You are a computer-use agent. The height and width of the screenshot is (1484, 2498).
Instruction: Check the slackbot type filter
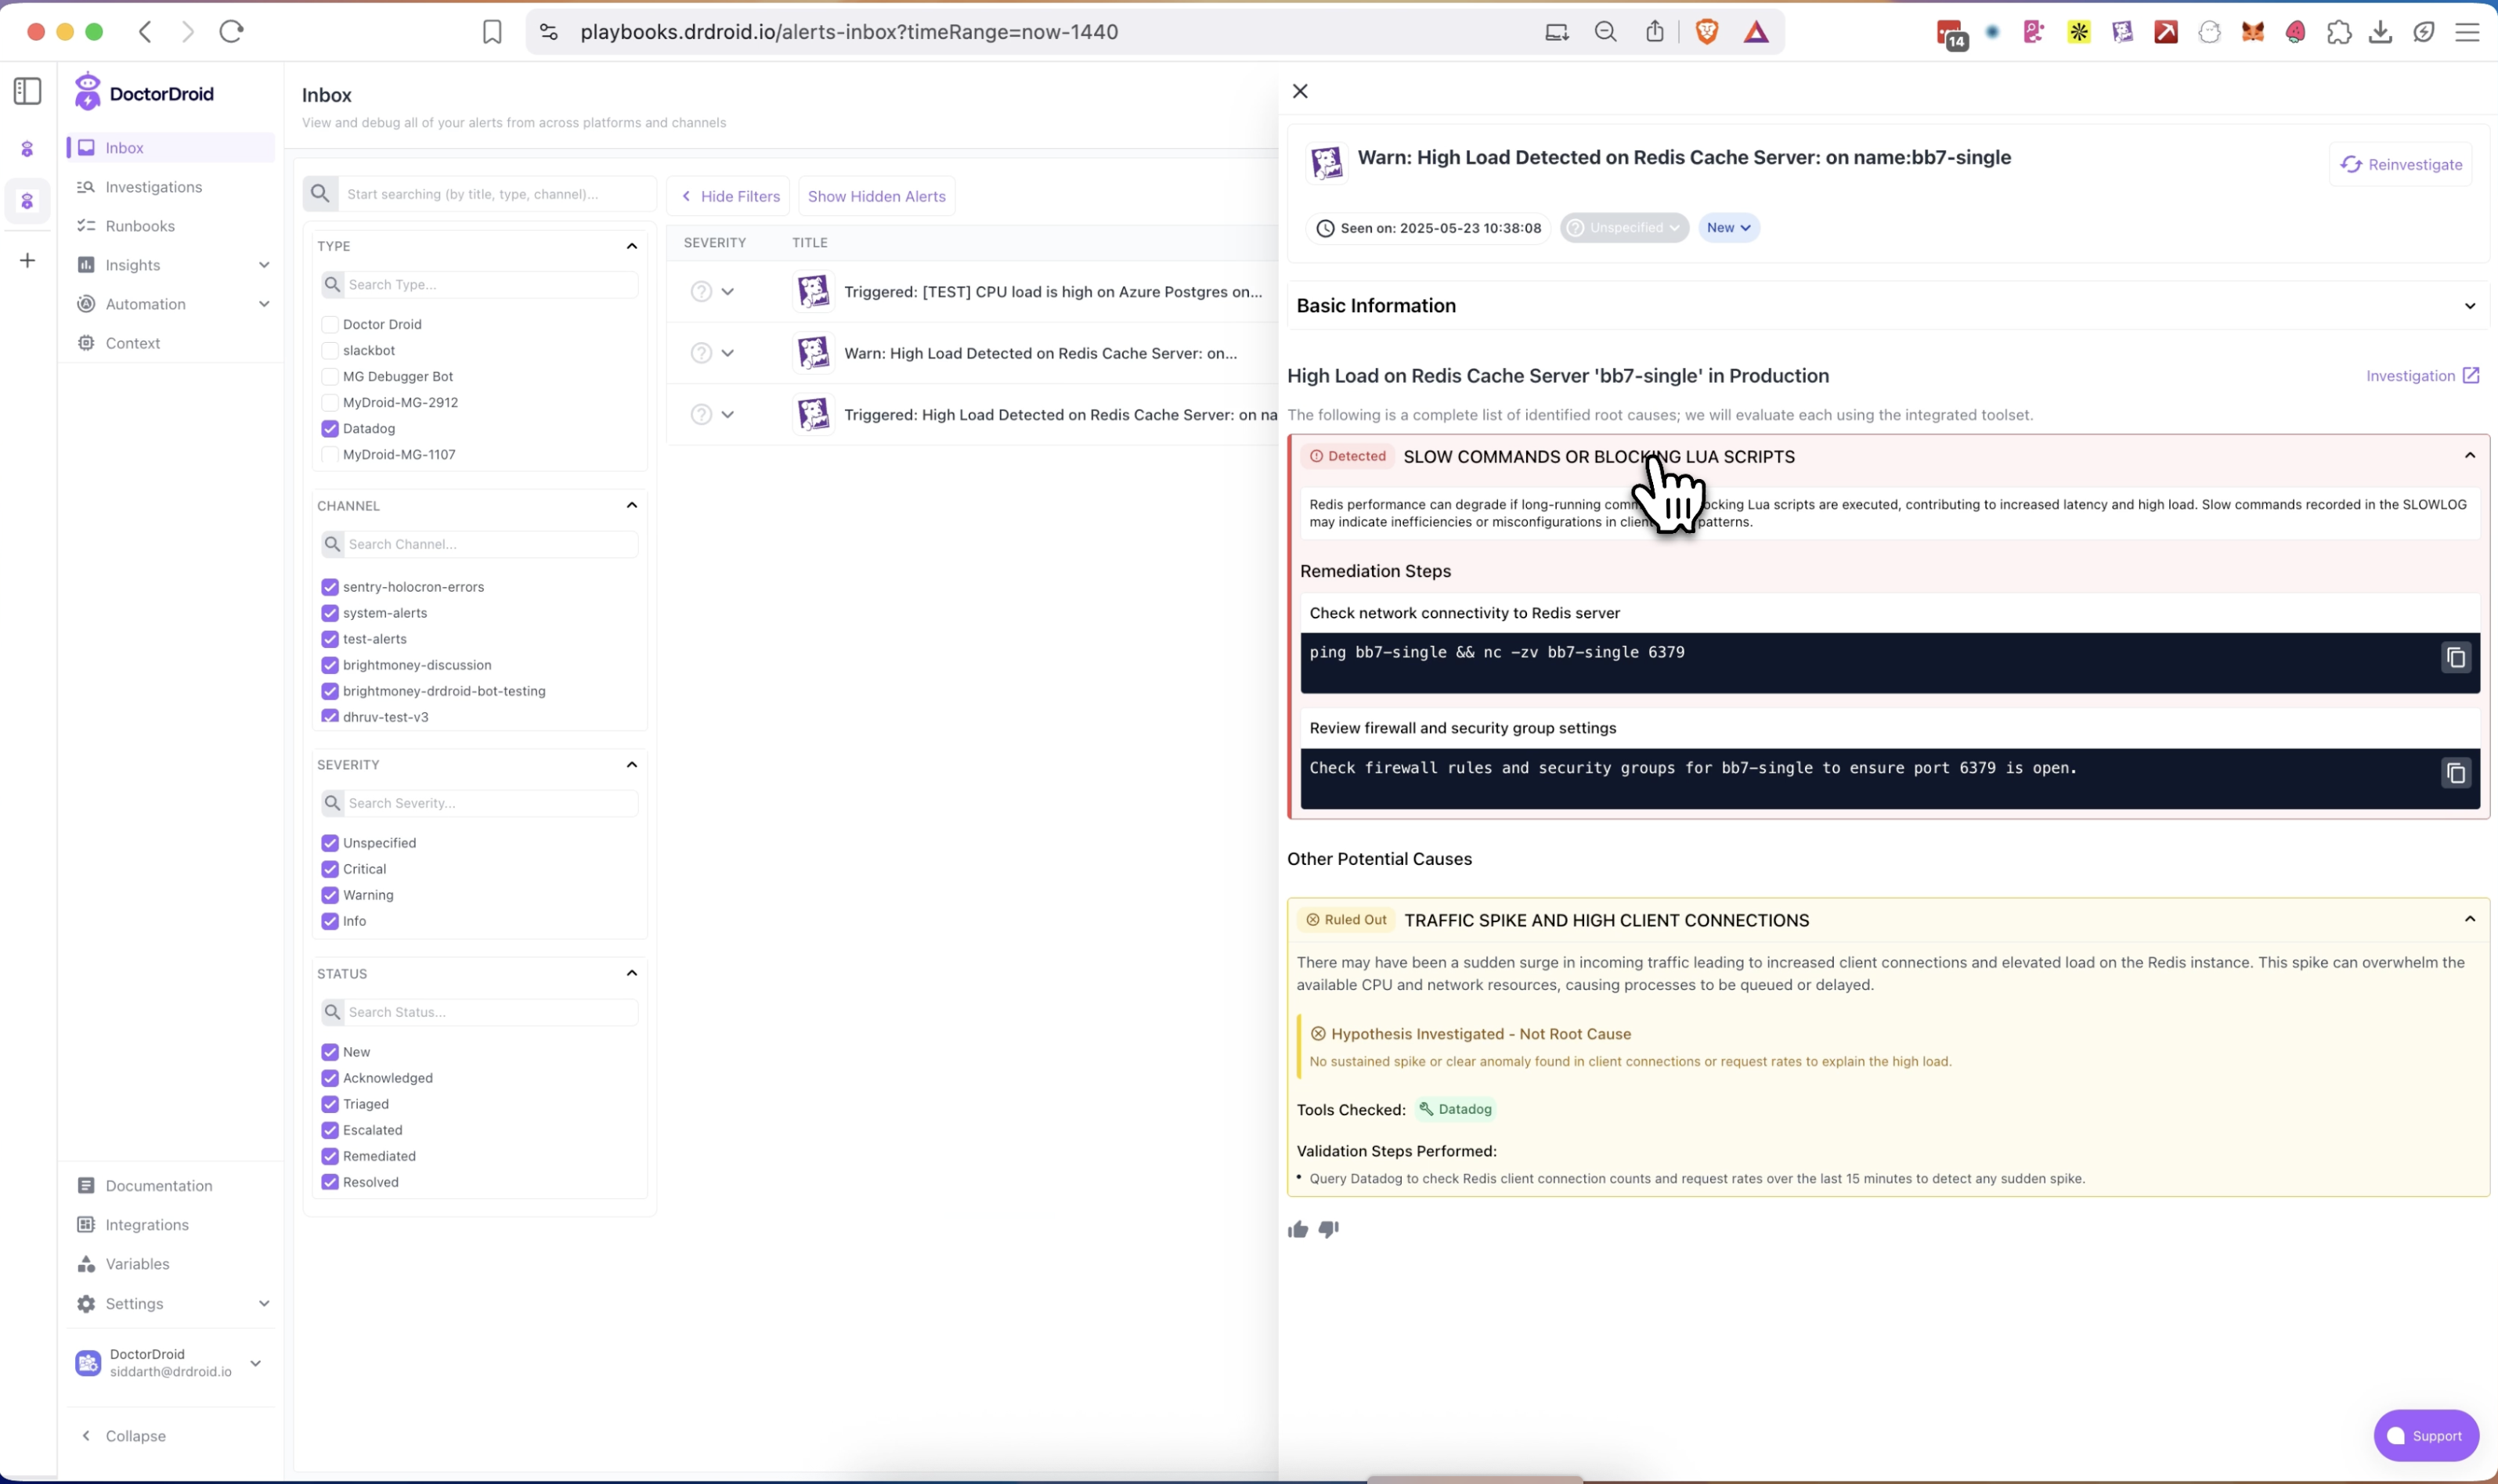329,350
